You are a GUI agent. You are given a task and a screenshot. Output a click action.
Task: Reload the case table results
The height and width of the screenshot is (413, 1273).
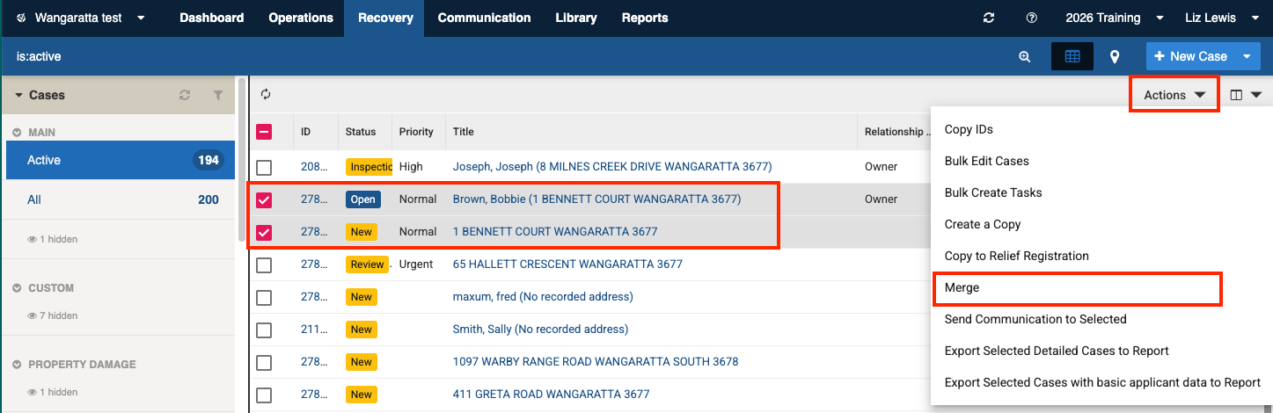(x=266, y=95)
